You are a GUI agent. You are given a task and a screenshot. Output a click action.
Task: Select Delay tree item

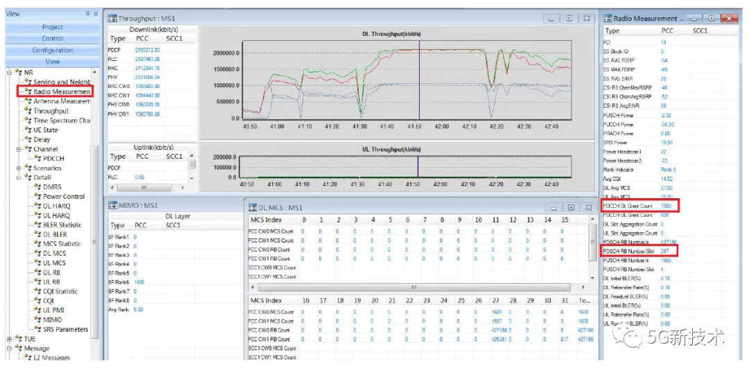pos(37,139)
